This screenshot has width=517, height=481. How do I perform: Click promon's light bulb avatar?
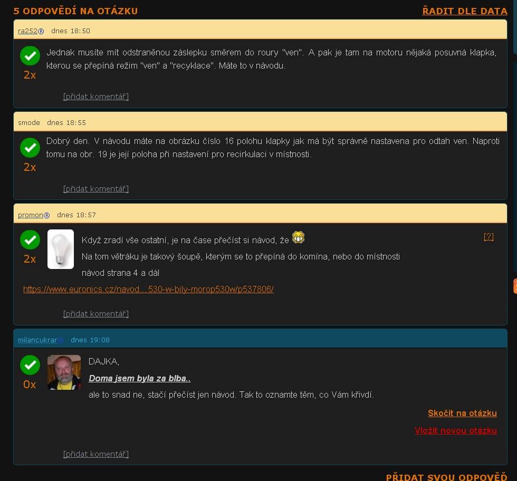coord(61,249)
